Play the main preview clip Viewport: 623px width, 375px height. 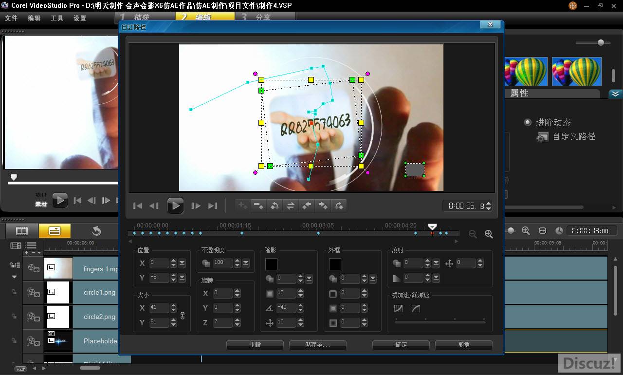pos(60,200)
